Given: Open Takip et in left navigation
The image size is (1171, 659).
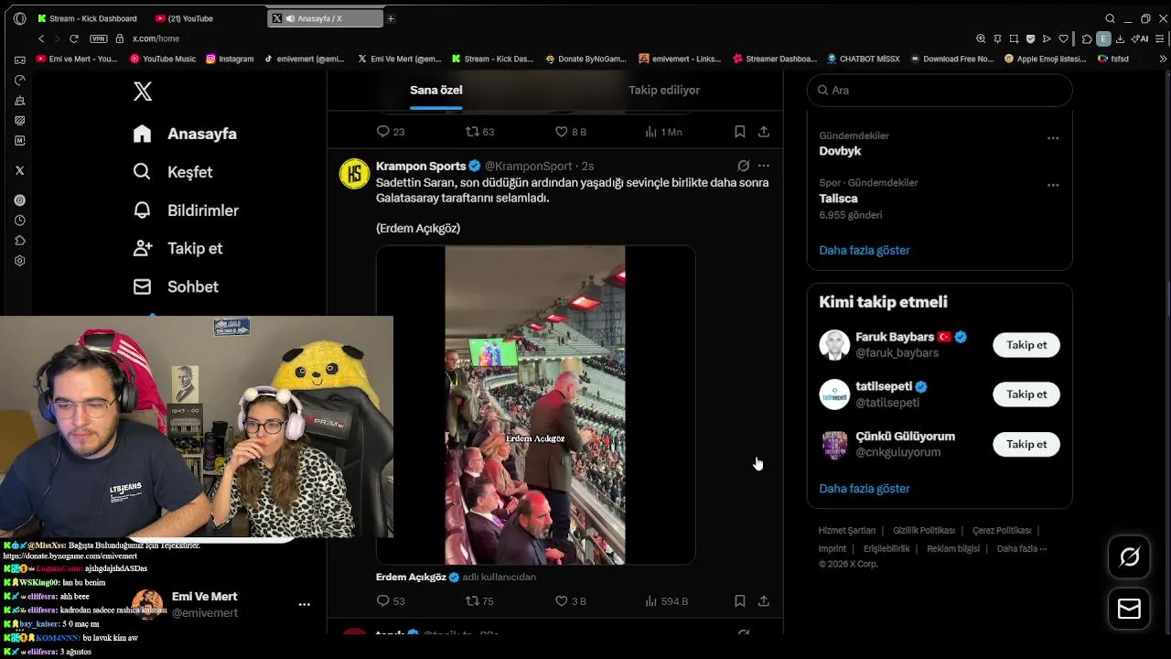Looking at the screenshot, I should [x=177, y=248].
